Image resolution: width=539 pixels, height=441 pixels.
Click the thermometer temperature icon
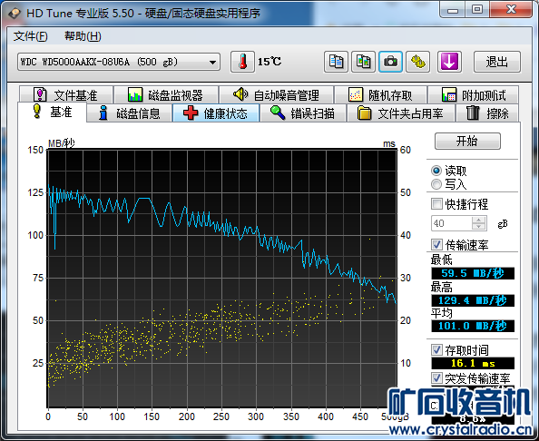242,62
